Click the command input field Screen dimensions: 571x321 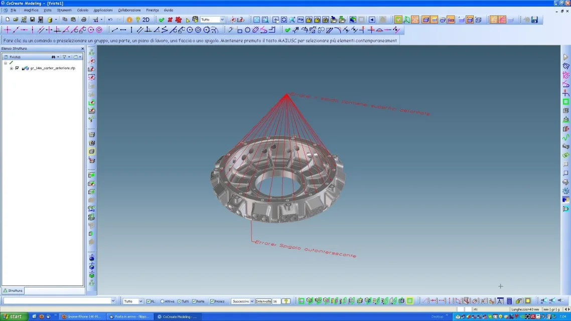[x=57, y=301]
